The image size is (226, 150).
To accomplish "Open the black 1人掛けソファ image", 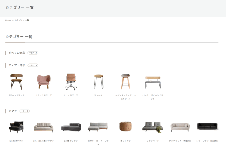I will pyautogui.click(x=16, y=127).
